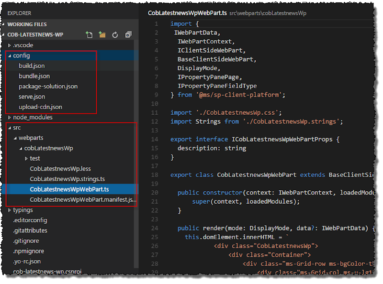
Task: Open build.json file
Action: (32, 66)
